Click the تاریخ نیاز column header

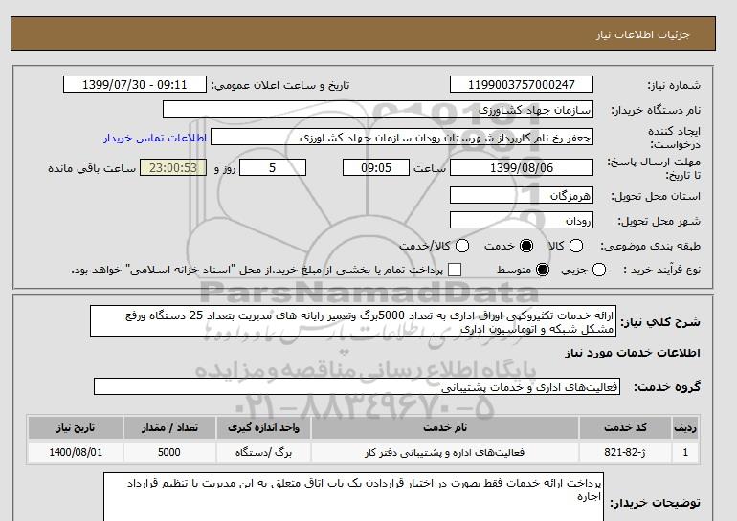pos(76,427)
